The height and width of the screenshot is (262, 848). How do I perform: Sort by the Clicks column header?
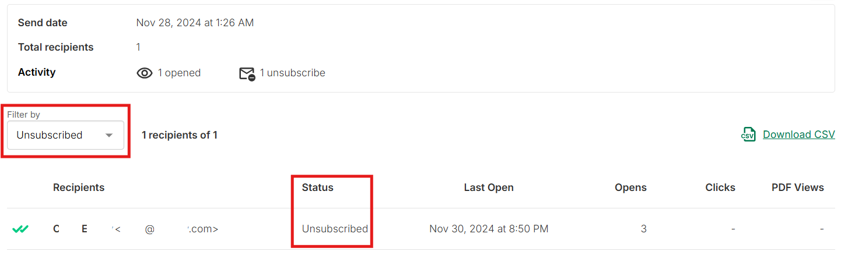click(720, 187)
